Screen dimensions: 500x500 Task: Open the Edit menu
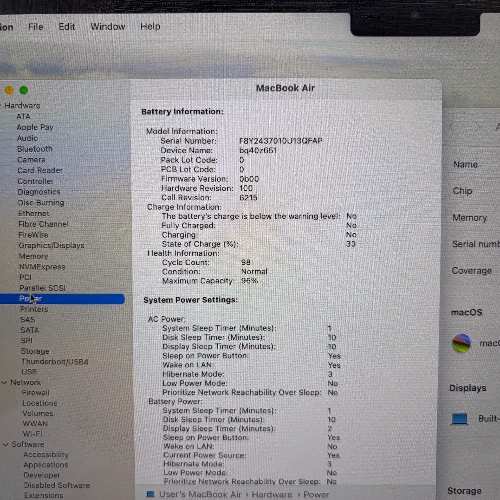coord(67,27)
